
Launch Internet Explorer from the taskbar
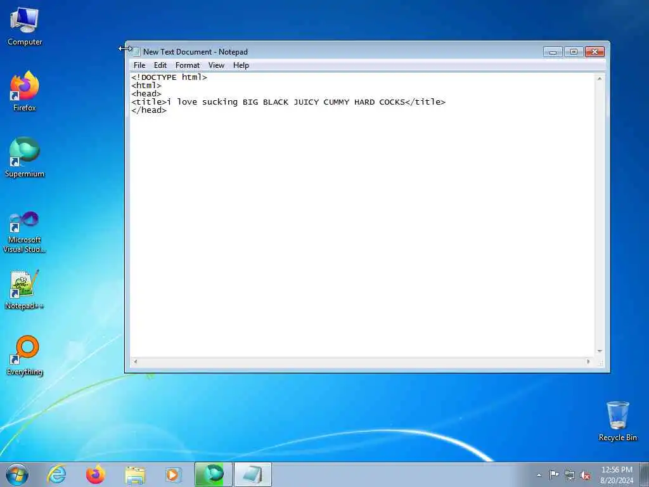tap(56, 474)
